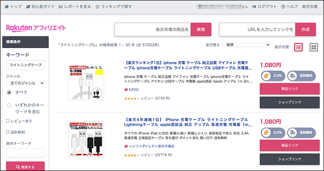324x171 pixels.
Task: Open the 楽天ランキング1位 product thumbnail
Action: (86, 82)
